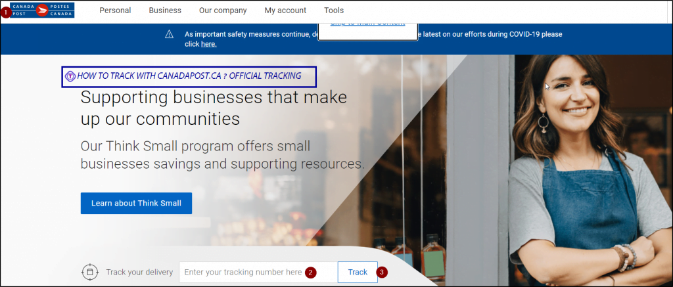Click the Learn about Think Small button
673x287 pixels.
(x=136, y=204)
